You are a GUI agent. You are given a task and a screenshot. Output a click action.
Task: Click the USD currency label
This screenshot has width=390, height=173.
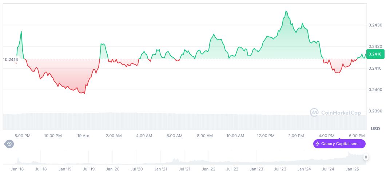(x=375, y=129)
